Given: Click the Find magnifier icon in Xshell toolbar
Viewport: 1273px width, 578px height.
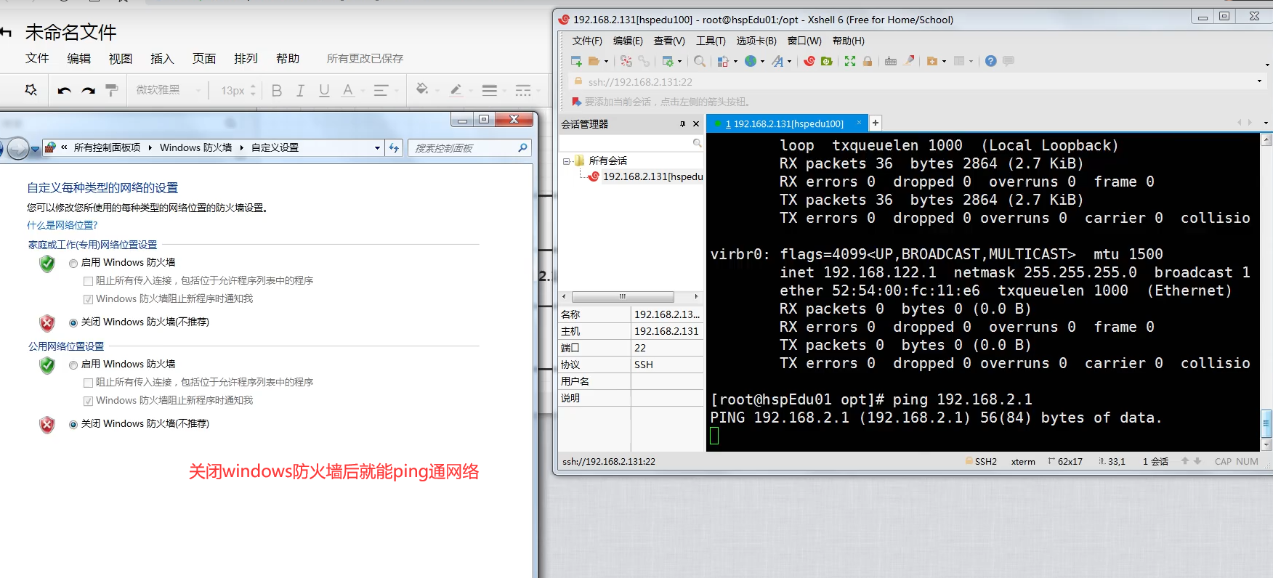Looking at the screenshot, I should [700, 61].
